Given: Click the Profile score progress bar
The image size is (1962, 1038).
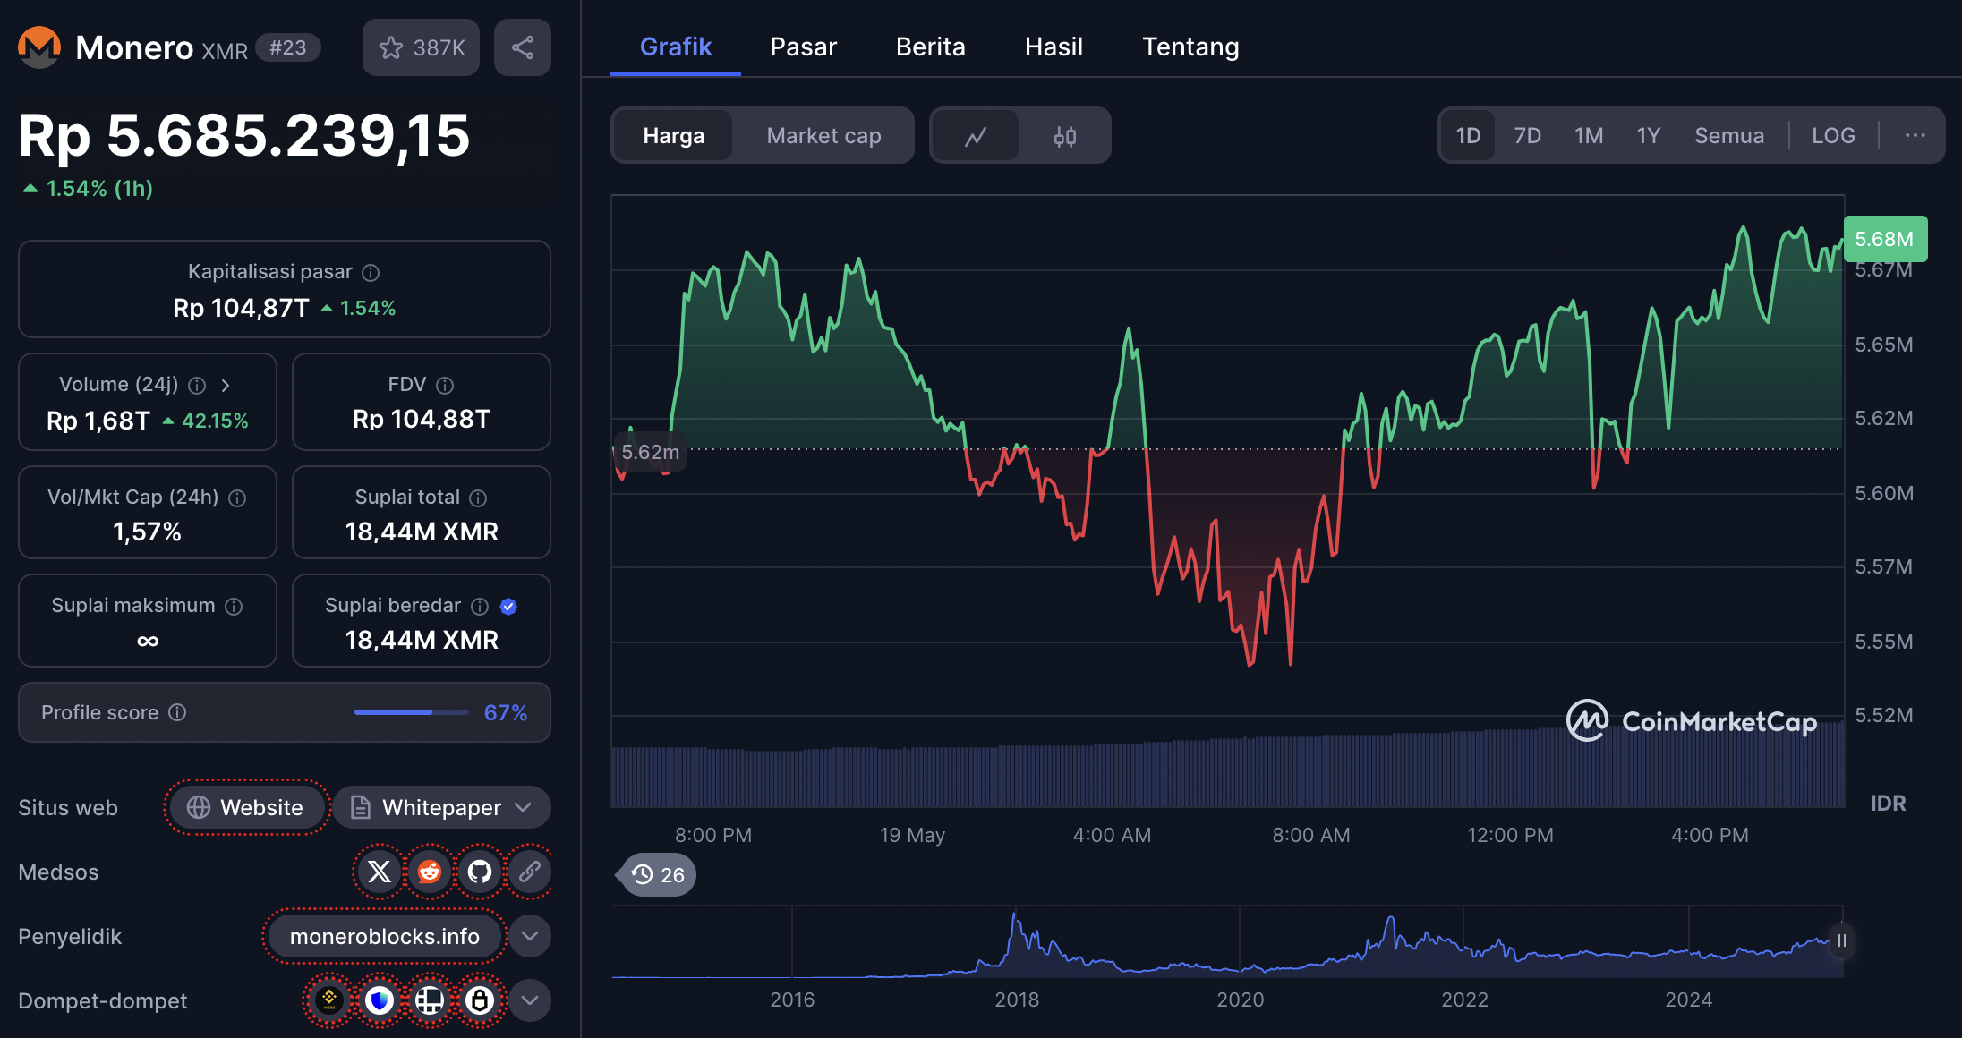Looking at the screenshot, I should (x=411, y=712).
